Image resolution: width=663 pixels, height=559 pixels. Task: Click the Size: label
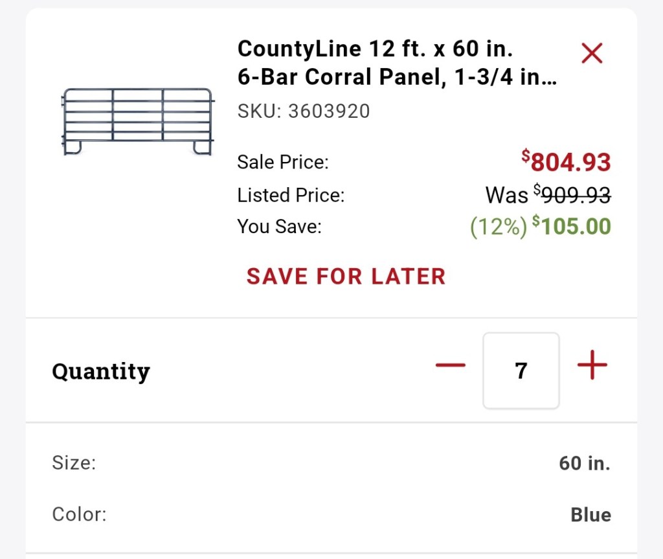click(x=74, y=463)
